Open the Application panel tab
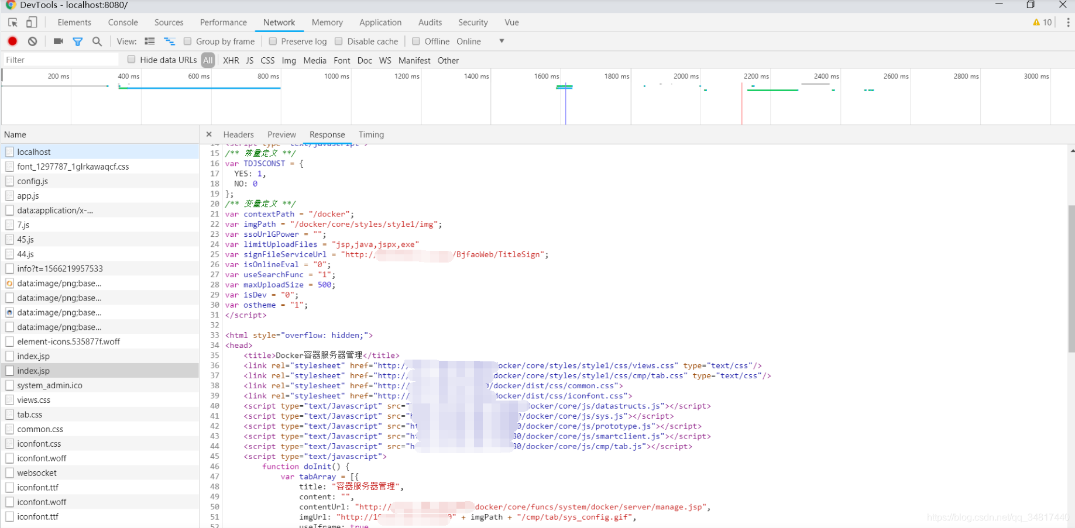 [380, 22]
